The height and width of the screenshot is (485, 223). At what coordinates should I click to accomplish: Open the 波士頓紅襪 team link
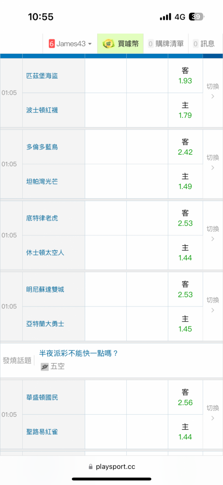coord(42,110)
